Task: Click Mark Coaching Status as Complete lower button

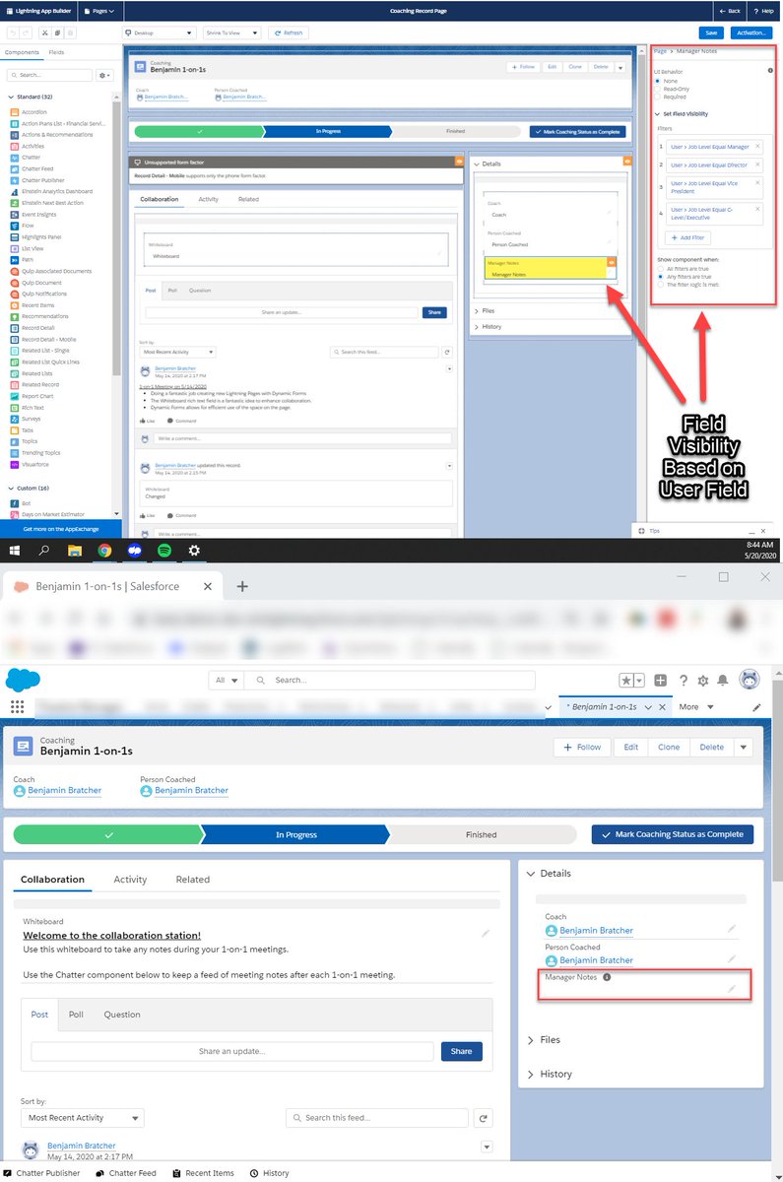Action: click(673, 834)
